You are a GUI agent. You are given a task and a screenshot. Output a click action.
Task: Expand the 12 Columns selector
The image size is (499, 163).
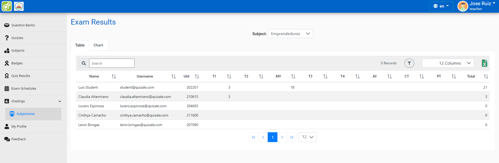(448, 63)
